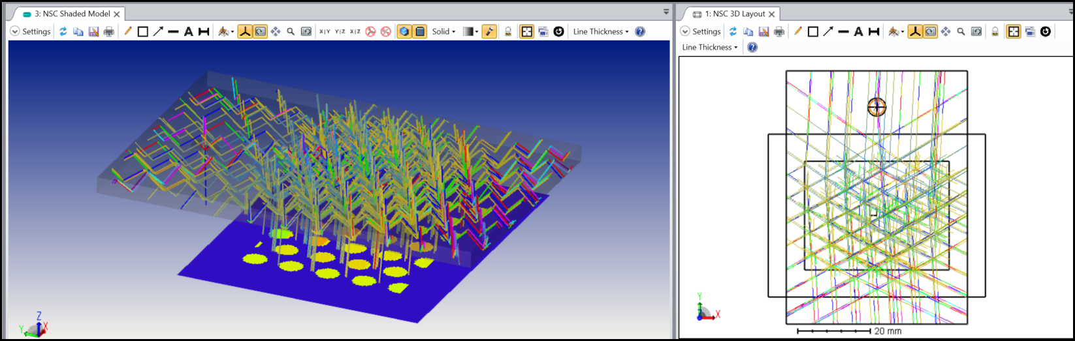The image size is (1075, 341).
Task: Copy the Shaded Model window contents
Action: pyautogui.click(x=78, y=31)
